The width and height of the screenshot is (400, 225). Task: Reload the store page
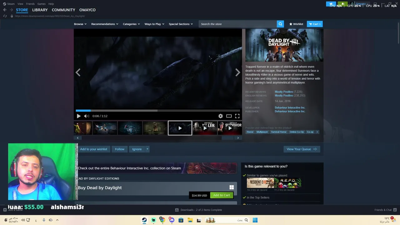pyautogui.click(x=5, y=16)
